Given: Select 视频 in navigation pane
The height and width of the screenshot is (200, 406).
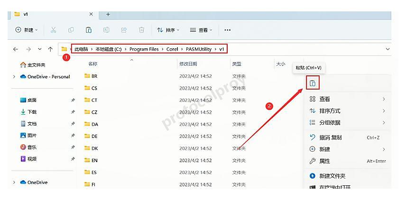Looking at the screenshot, I should [28, 159].
